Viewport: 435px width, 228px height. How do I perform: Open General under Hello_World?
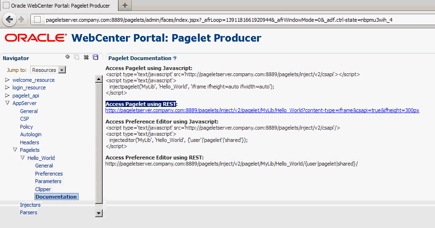(44, 166)
